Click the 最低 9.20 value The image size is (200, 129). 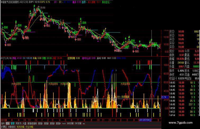(197, 59)
